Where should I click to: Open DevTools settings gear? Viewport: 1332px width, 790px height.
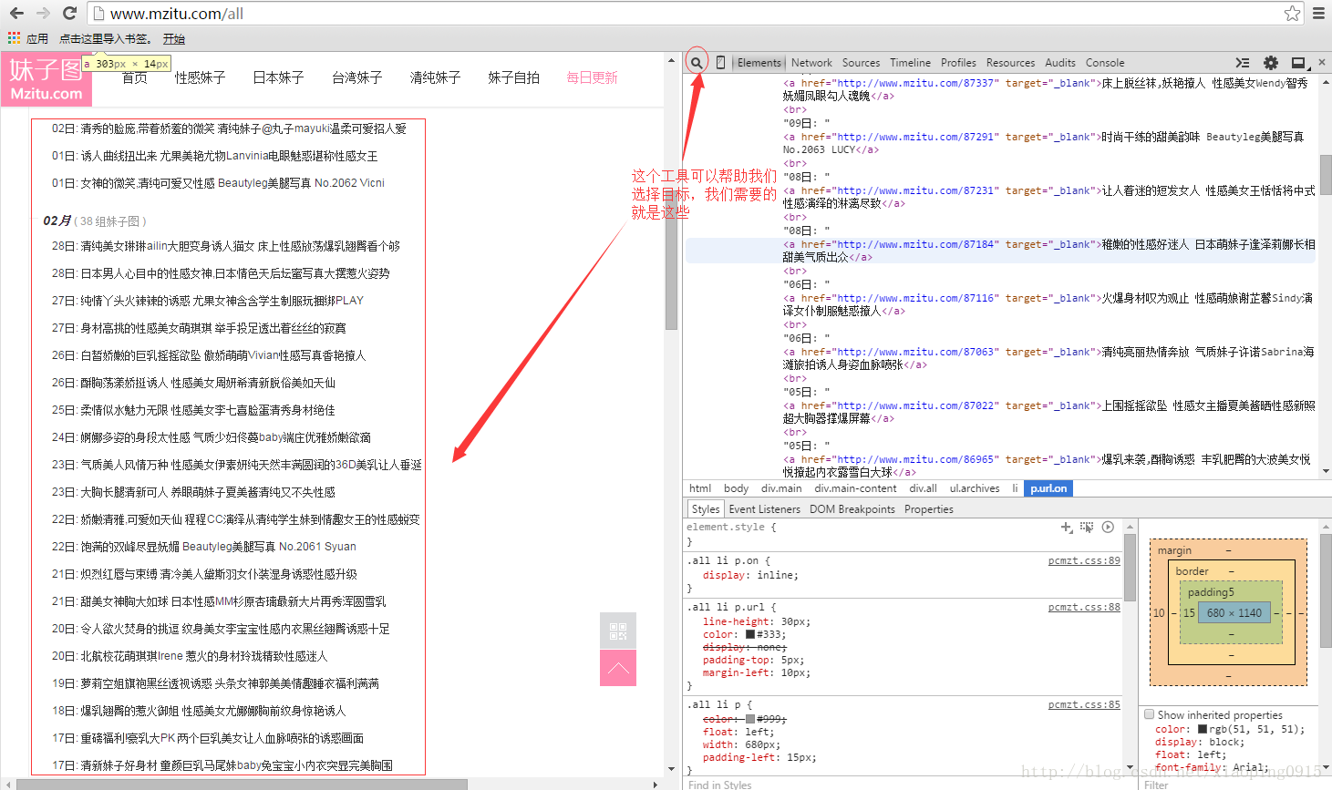tap(1271, 63)
